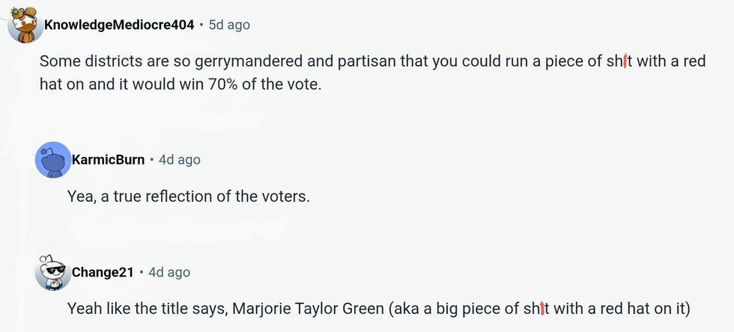Click KarmicBurn's blue Snoo avatar

(53, 159)
